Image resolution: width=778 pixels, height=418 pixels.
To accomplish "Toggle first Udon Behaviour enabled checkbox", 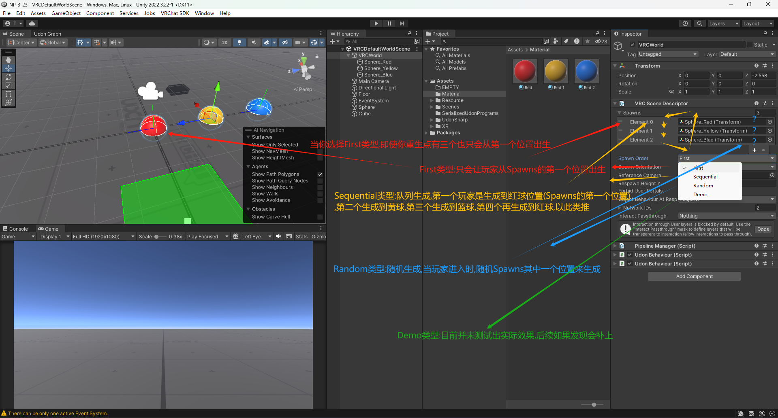I will pos(630,255).
